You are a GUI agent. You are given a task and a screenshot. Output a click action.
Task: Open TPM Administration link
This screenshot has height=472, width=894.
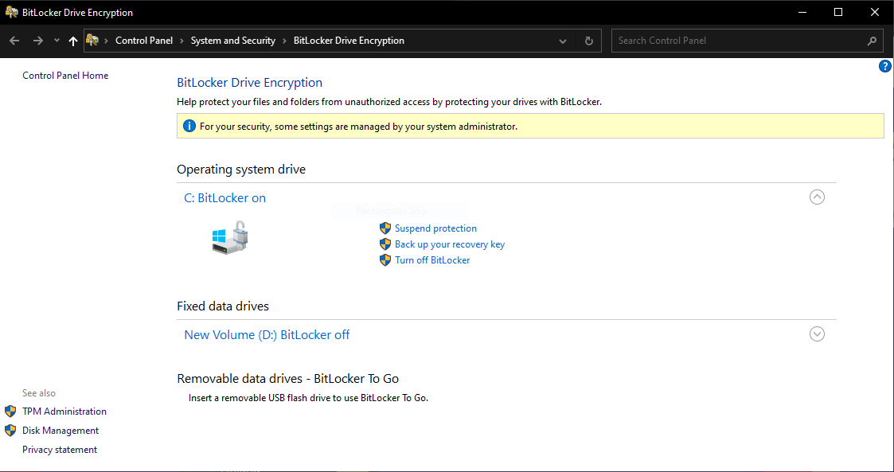coord(64,411)
